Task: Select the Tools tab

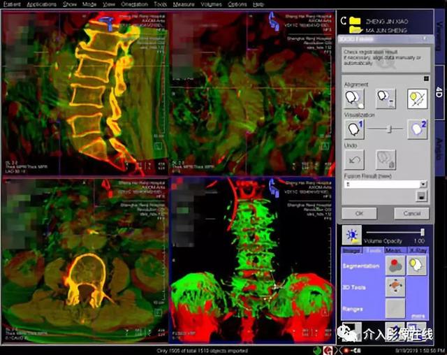Action: pyautogui.click(x=373, y=250)
